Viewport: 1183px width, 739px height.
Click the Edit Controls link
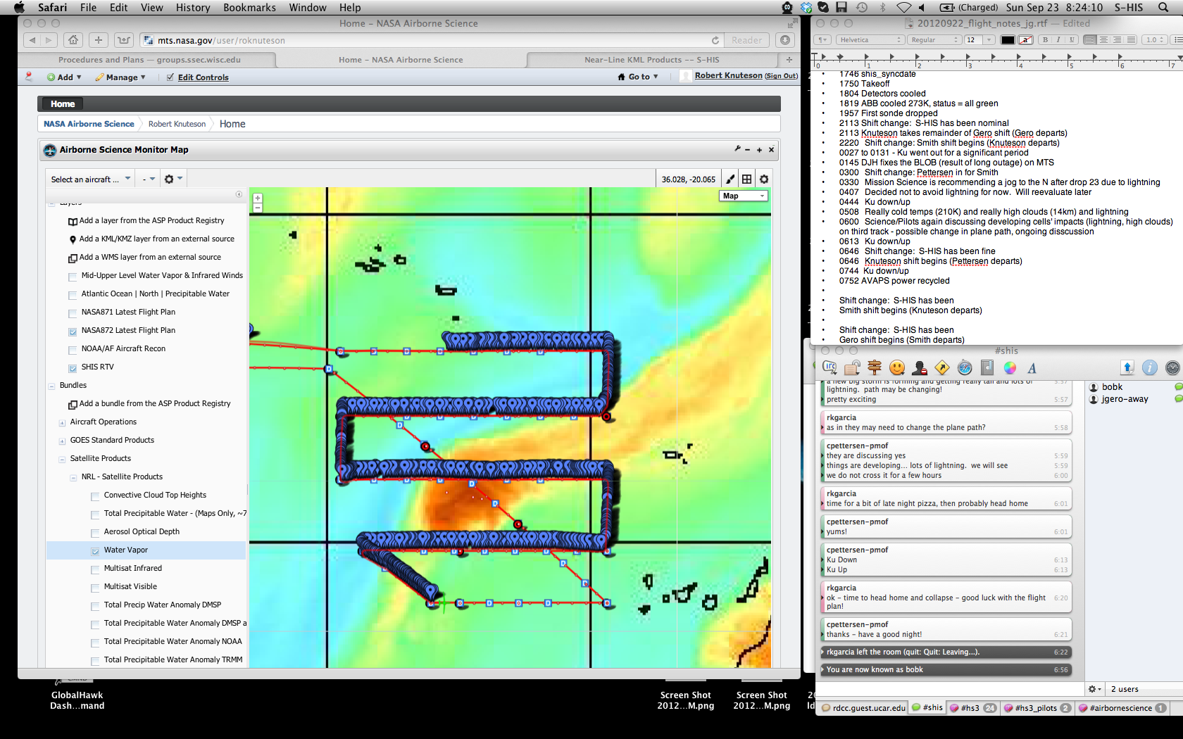(203, 77)
